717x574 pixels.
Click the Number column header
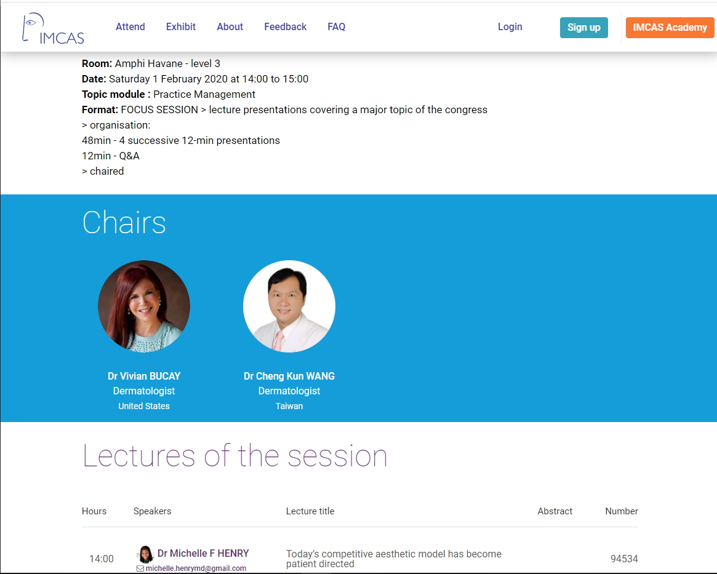[x=622, y=511]
